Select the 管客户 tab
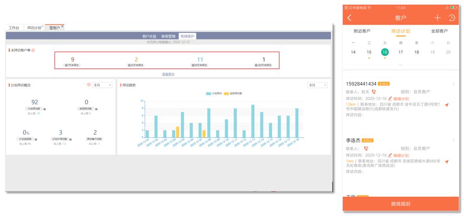The width and height of the screenshot is (464, 216). coord(55,28)
